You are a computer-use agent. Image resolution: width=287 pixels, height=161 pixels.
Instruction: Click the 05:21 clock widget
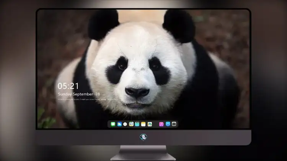pyautogui.click(x=68, y=86)
